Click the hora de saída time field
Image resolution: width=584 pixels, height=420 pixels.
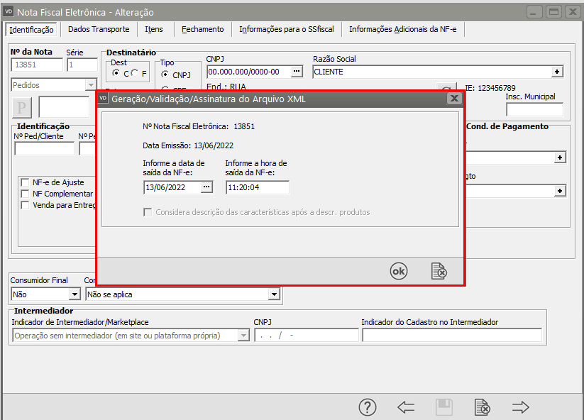click(257, 187)
